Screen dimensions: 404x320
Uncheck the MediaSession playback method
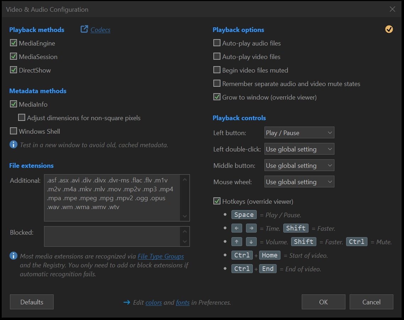tap(13, 56)
